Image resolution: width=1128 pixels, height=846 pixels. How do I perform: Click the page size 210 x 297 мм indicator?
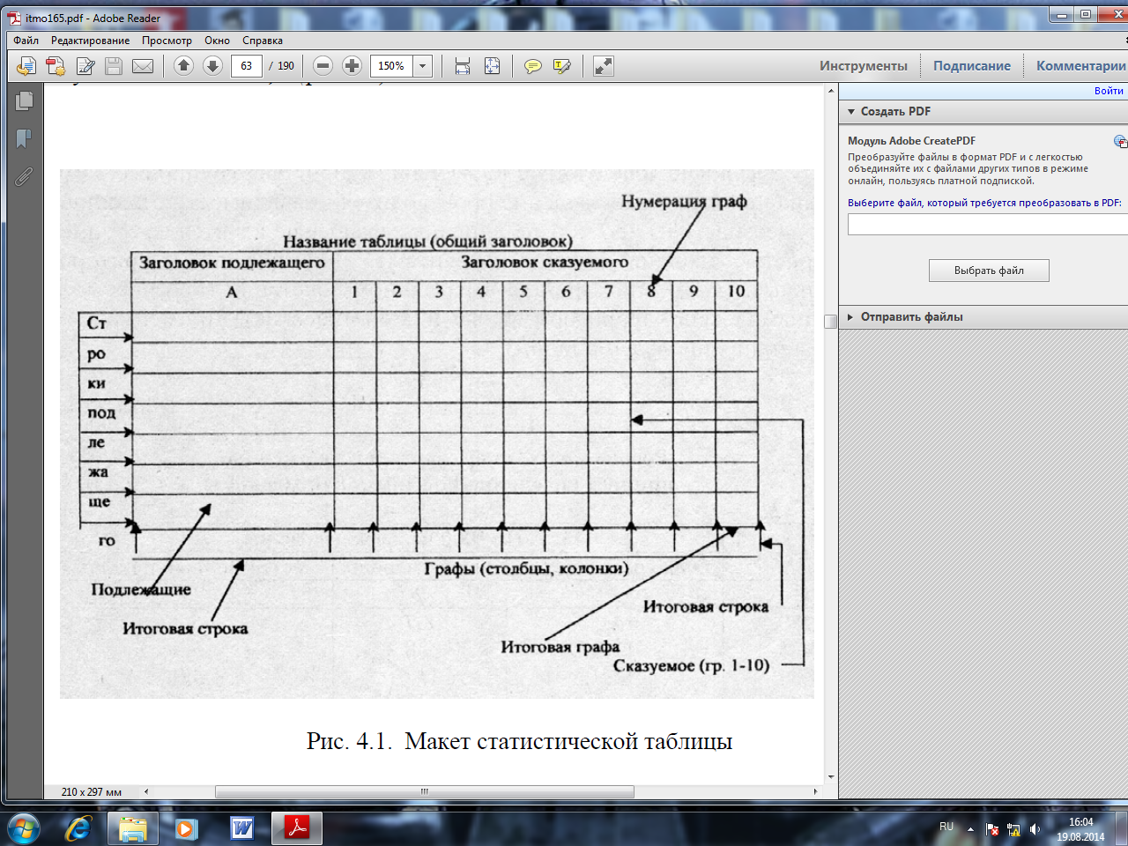tap(92, 792)
